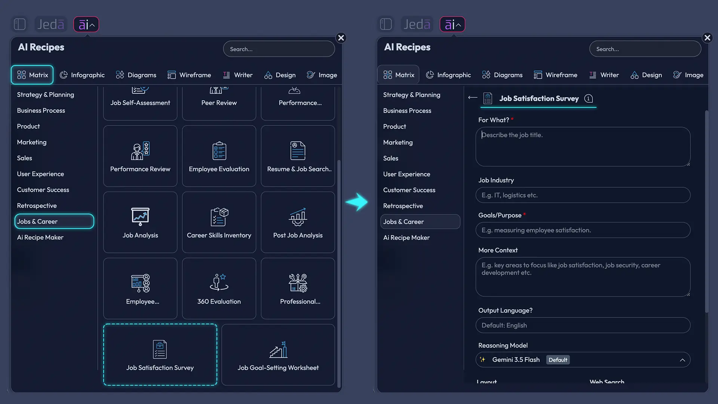The image size is (718, 404).
Task: Choose Product category in left window
Action: [x=28, y=126]
